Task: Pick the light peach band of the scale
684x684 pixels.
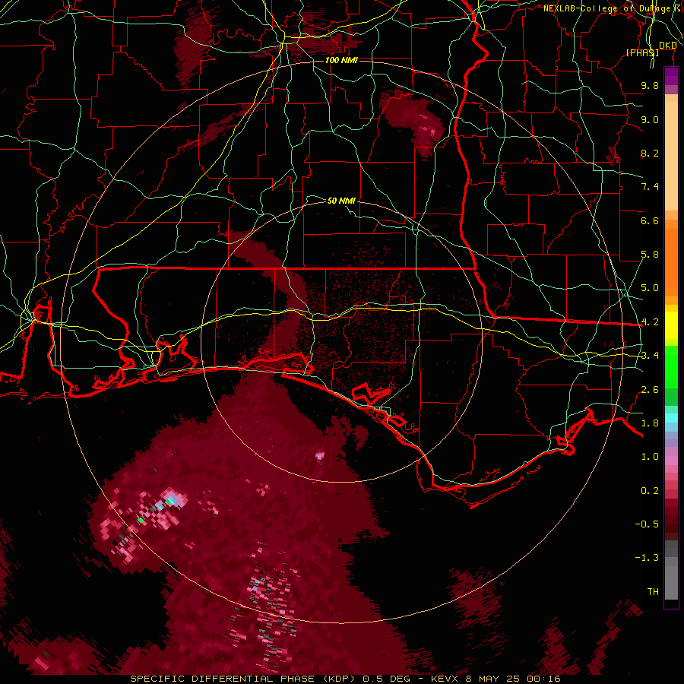Action: tap(671, 156)
